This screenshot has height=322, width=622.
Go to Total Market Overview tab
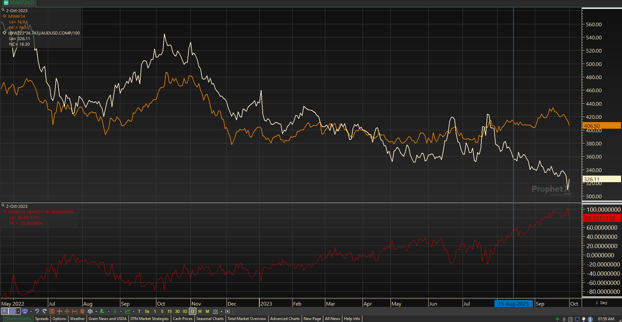(x=247, y=319)
